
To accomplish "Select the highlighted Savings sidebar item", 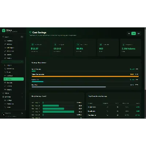I will pyautogui.click(x=14, y=79).
